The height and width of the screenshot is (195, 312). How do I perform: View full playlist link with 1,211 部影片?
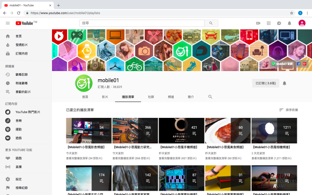point(271,159)
